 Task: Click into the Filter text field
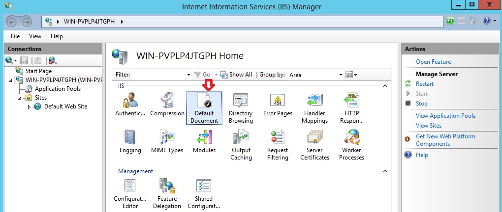[x=159, y=75]
